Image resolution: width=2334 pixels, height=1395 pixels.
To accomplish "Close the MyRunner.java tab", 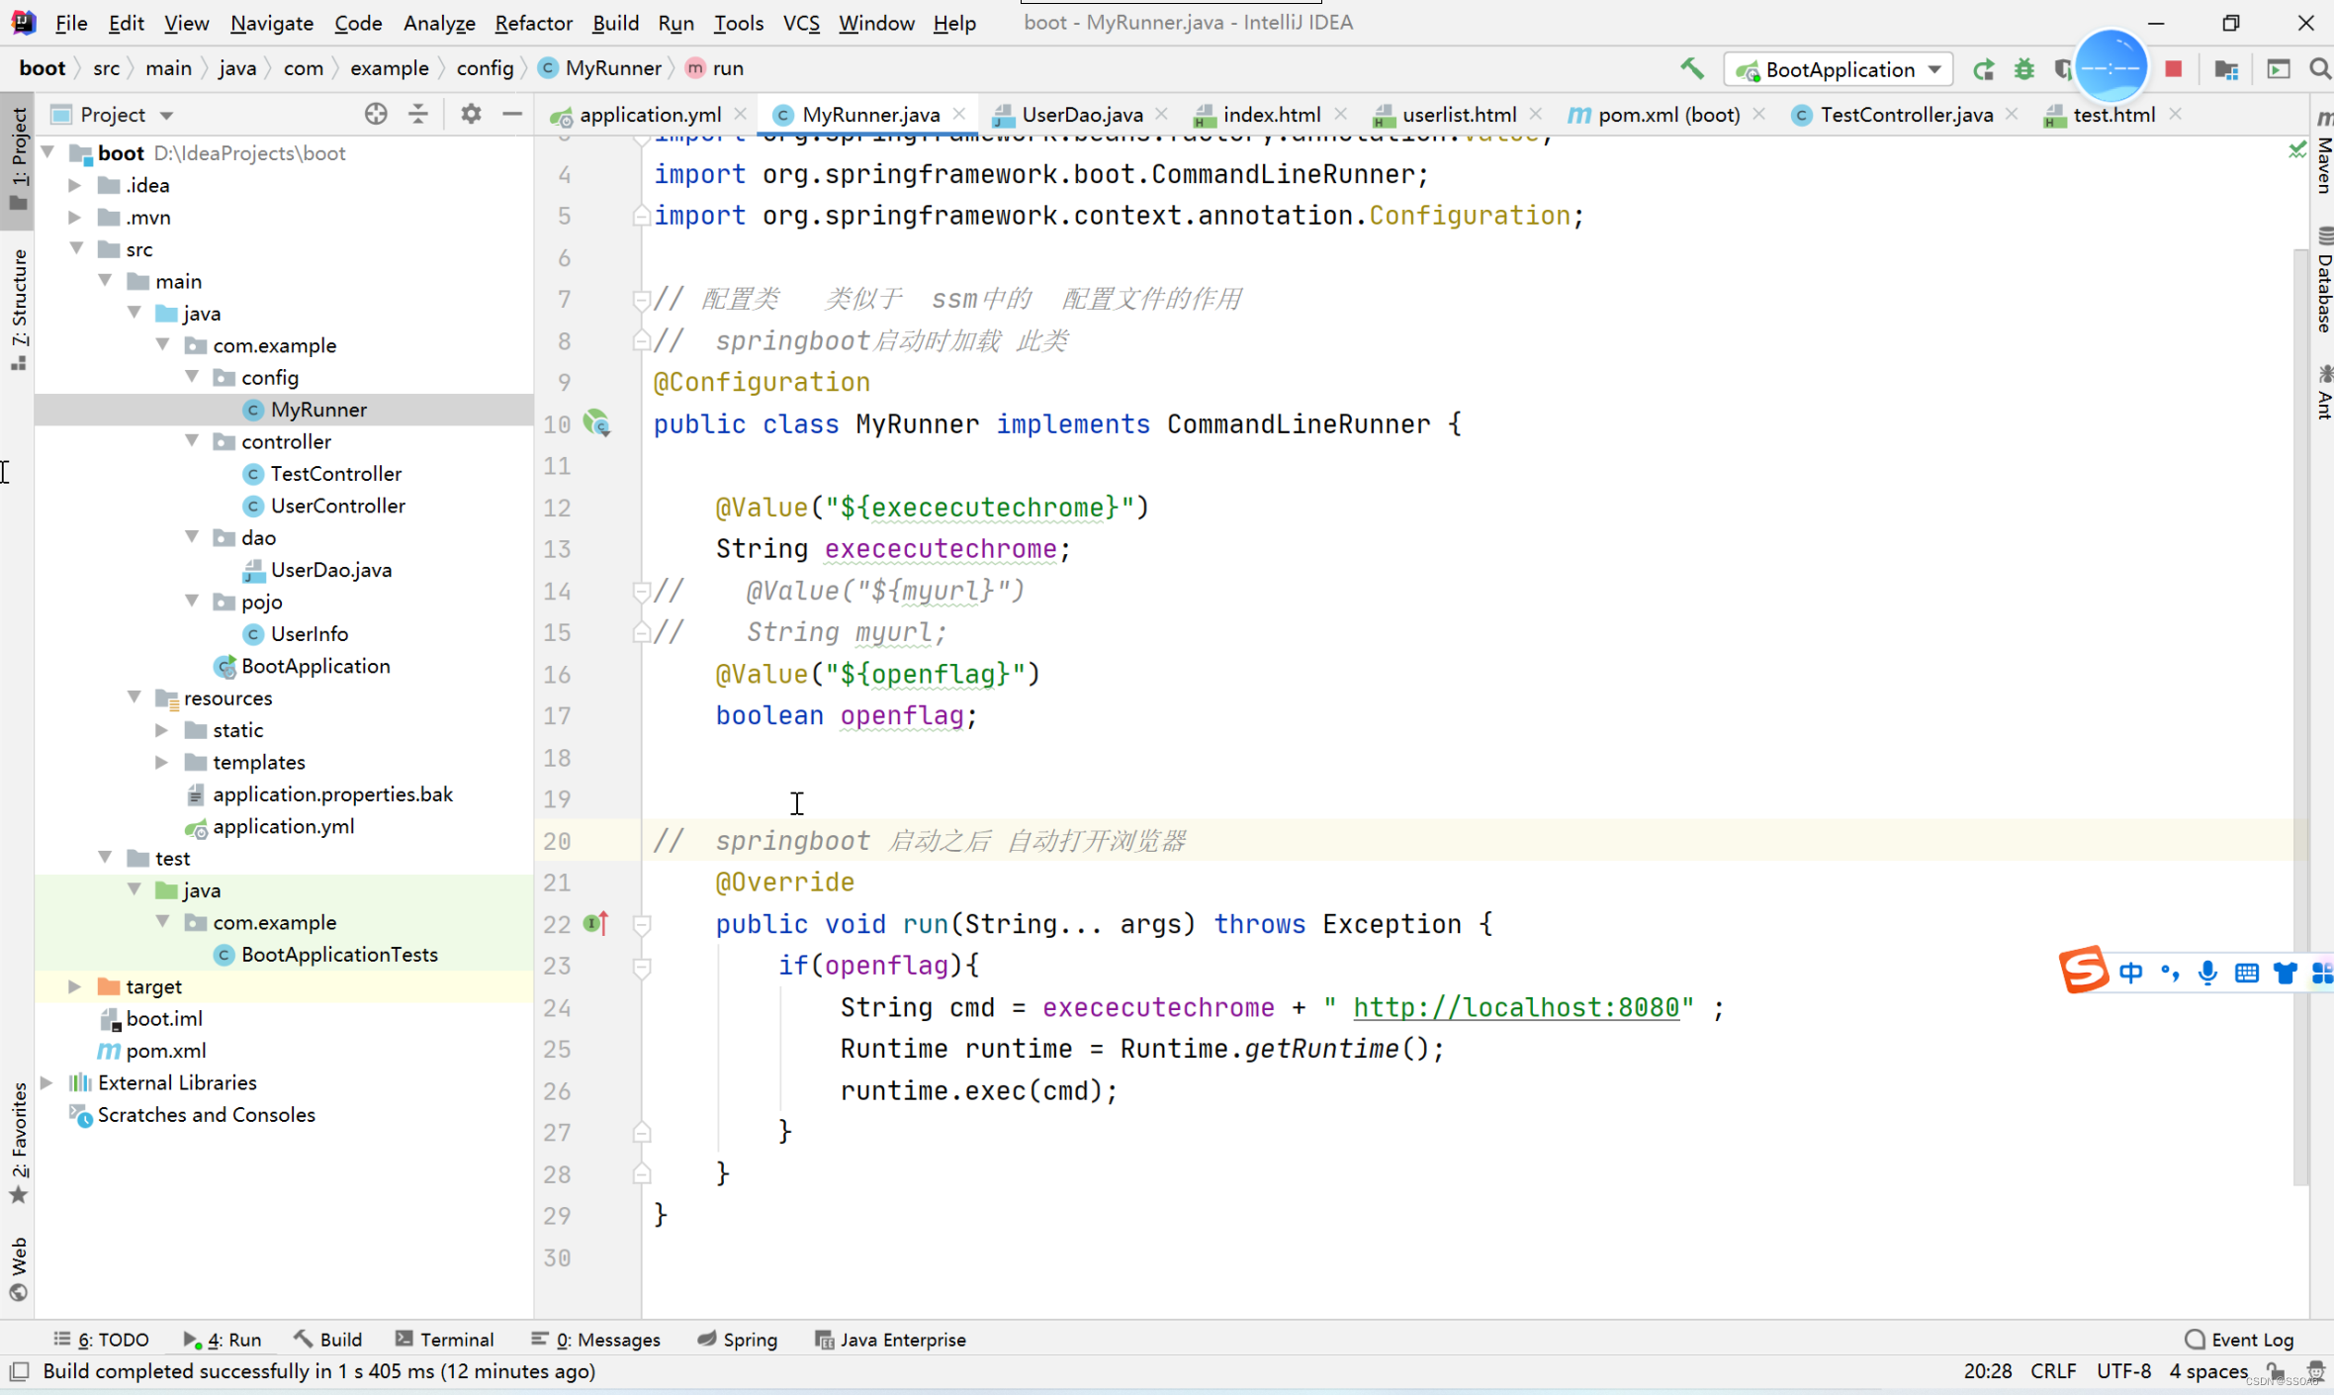I will [959, 114].
